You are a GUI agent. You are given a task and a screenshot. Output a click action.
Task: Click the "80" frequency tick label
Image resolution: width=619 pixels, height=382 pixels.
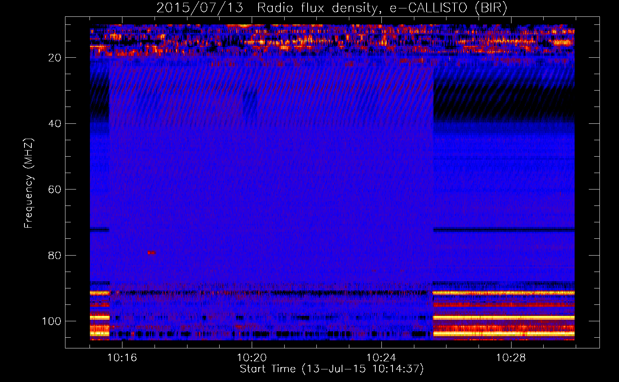[x=55, y=255]
